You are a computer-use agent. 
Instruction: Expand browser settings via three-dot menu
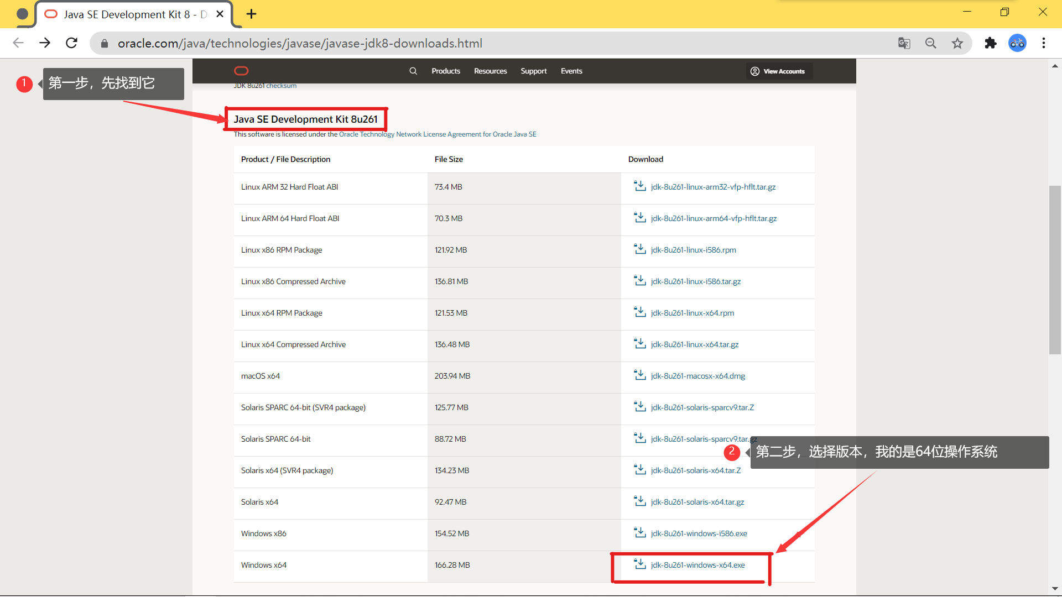(x=1044, y=43)
